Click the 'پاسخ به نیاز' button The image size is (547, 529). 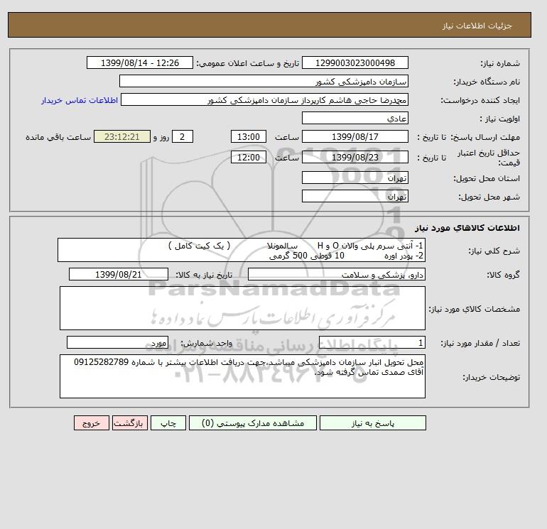tap(372, 423)
